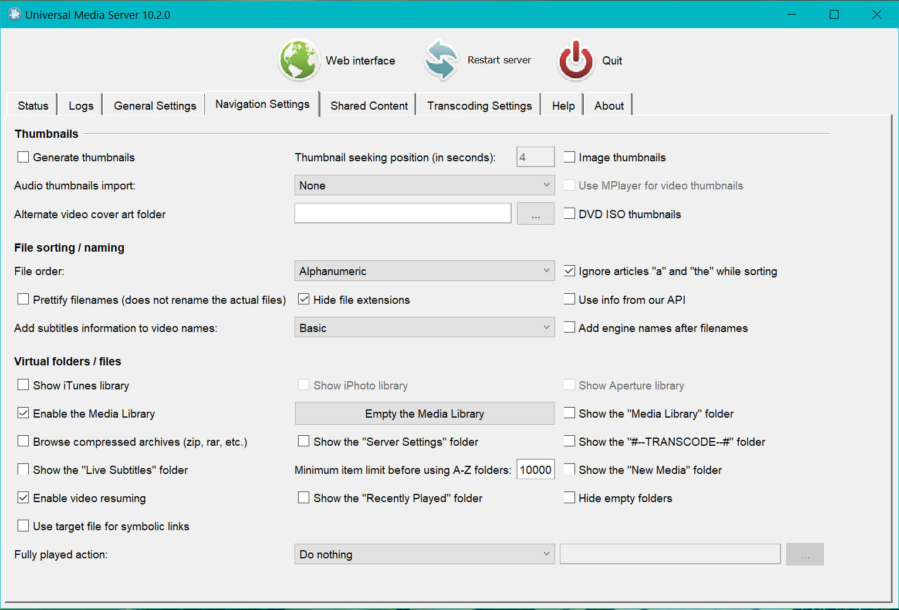Browse for alternate video cover art folder
Viewport: 899px width, 610px height.
[x=536, y=213]
